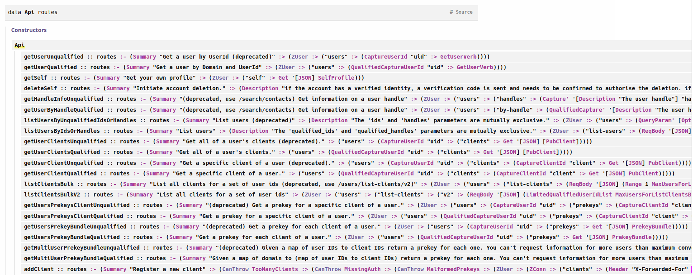Click the getUsersPrekeyBundleUnqualified field name
692x275 pixels.
[x=75, y=227]
